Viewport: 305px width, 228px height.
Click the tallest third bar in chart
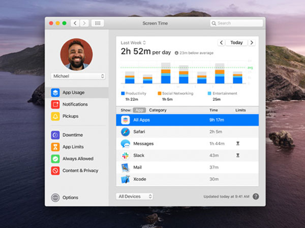click(166, 73)
